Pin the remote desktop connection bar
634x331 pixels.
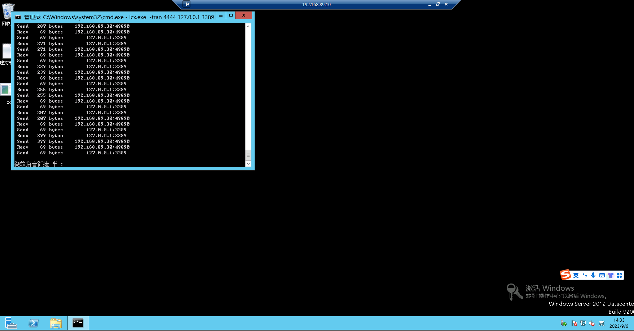186,4
